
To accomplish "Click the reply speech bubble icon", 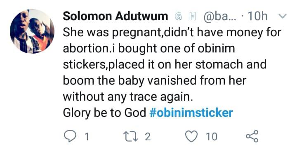I will pyautogui.click(x=70, y=137).
